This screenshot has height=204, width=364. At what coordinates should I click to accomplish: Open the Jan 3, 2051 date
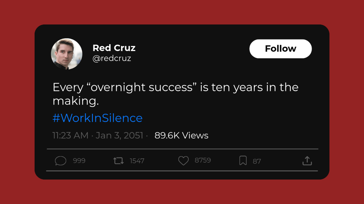pos(120,135)
